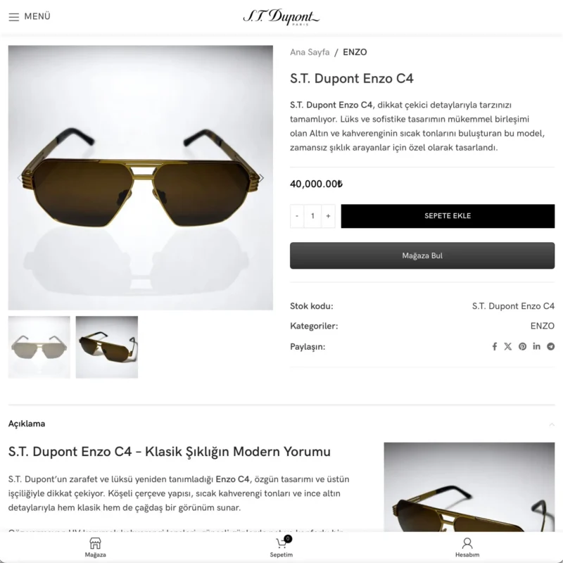Show next product image with right arrow
563x563 pixels.
point(262,178)
